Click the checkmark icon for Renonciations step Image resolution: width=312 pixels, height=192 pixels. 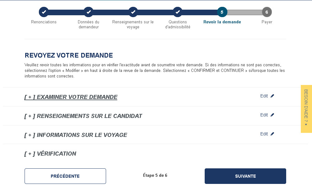point(44,12)
